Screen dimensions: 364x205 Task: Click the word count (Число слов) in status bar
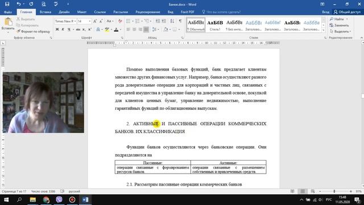tap(43, 191)
